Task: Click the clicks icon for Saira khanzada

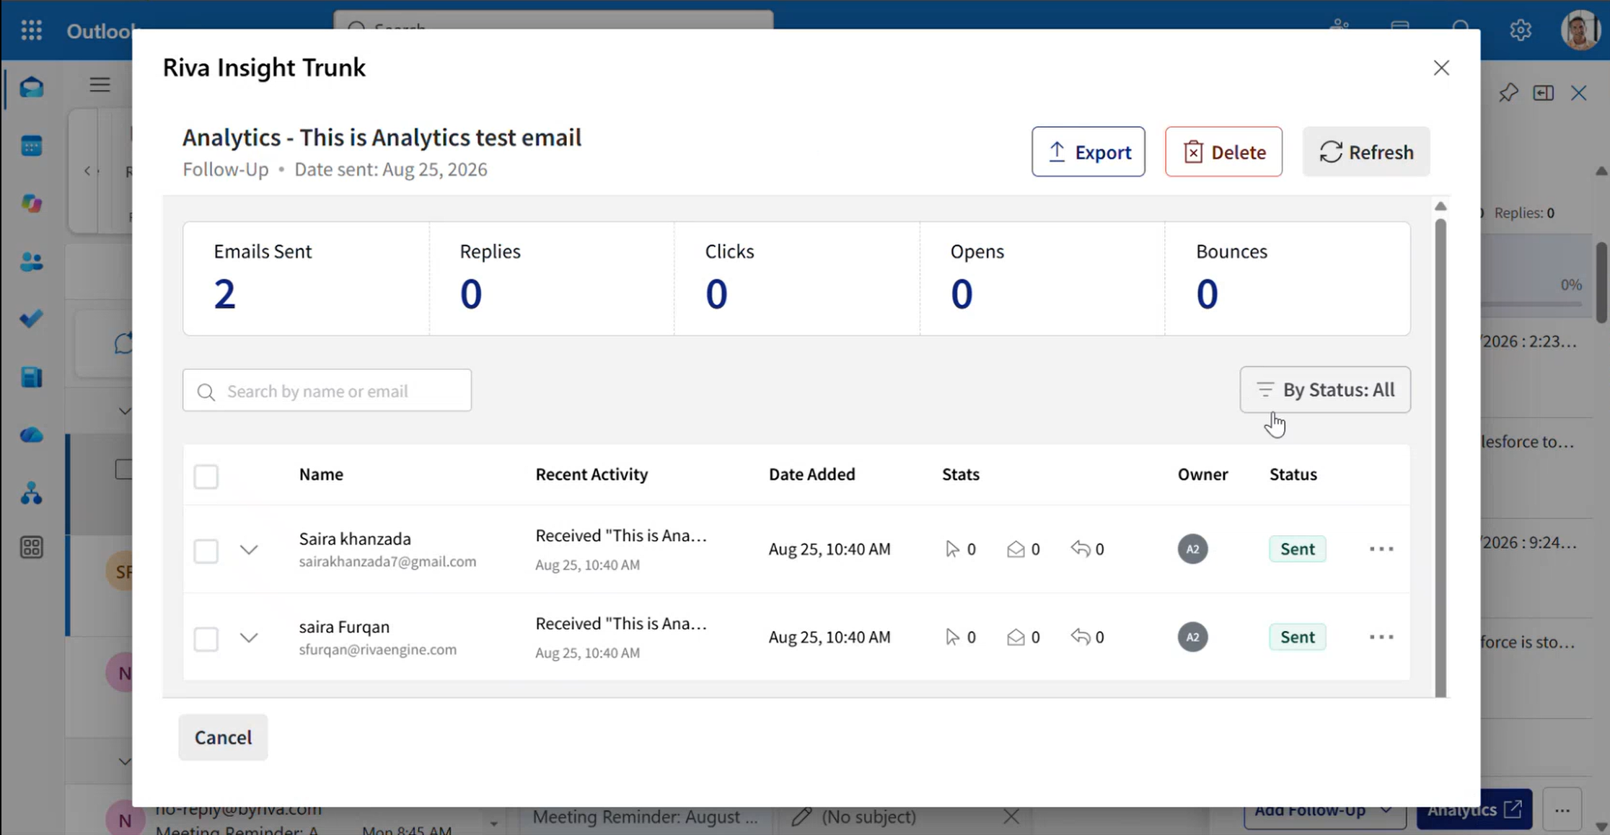Action: [x=952, y=549]
